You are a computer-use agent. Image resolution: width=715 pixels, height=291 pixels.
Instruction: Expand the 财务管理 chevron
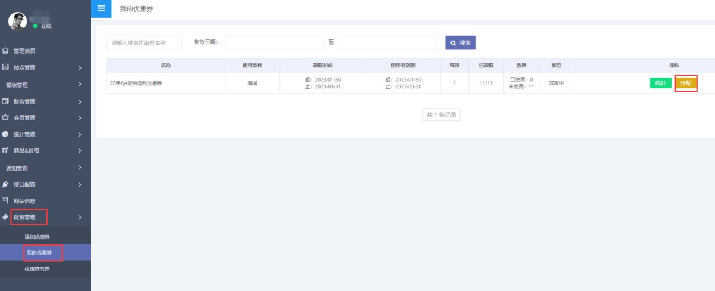[80, 101]
